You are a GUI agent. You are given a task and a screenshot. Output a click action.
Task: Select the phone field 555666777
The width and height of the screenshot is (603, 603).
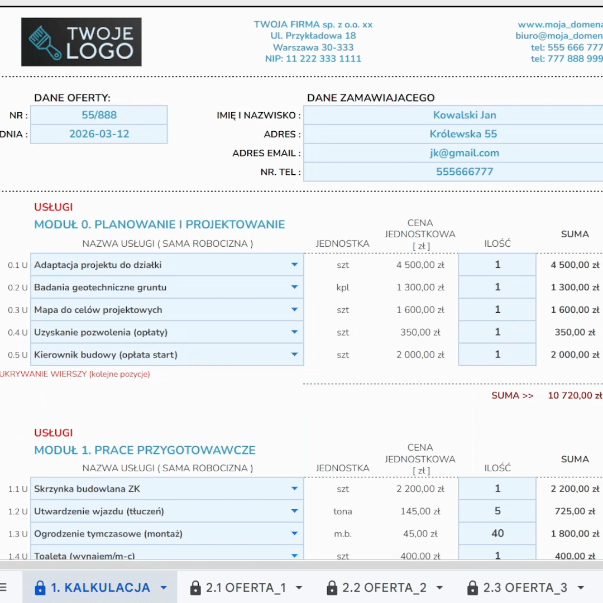(454, 171)
